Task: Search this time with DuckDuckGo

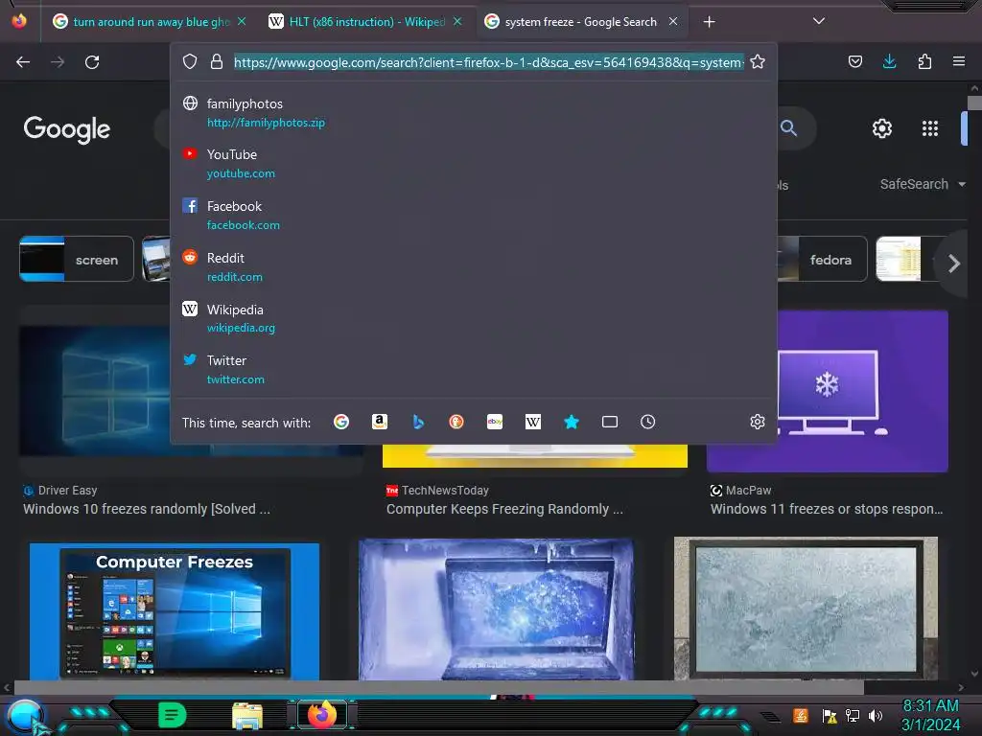Action: pyautogui.click(x=456, y=422)
